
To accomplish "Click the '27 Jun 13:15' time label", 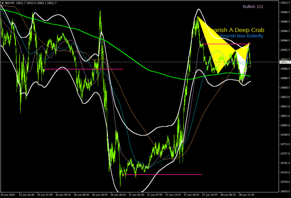I will pyautogui.click(x=173, y=195).
